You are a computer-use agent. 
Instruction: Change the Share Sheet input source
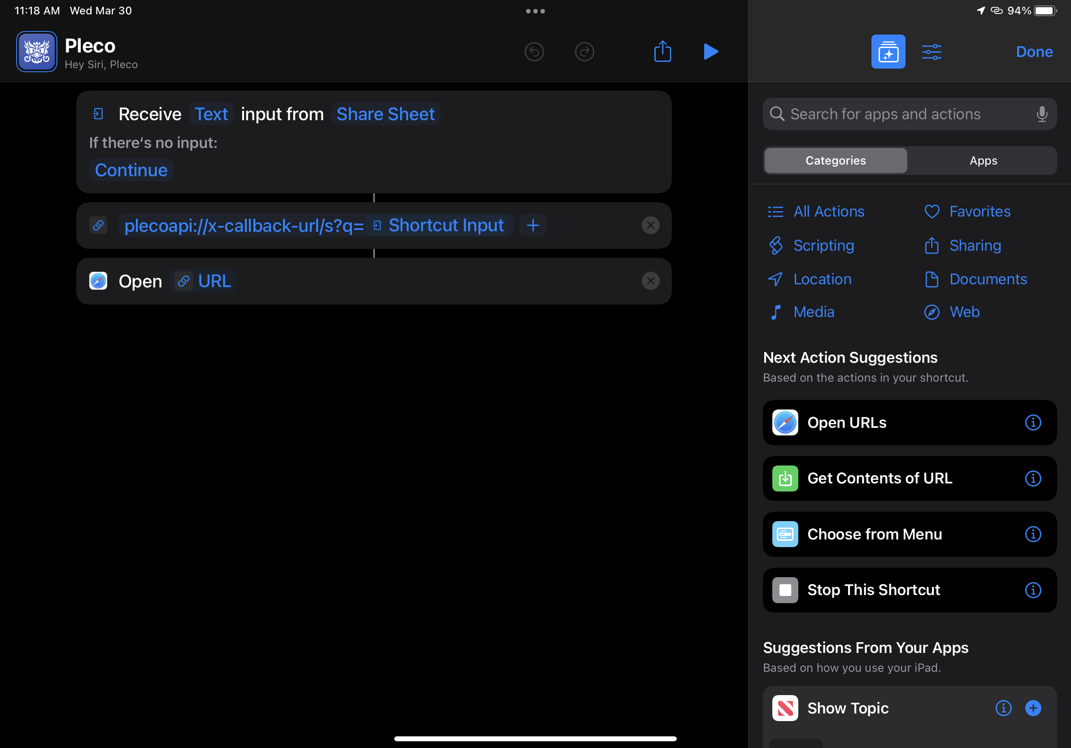pos(385,114)
